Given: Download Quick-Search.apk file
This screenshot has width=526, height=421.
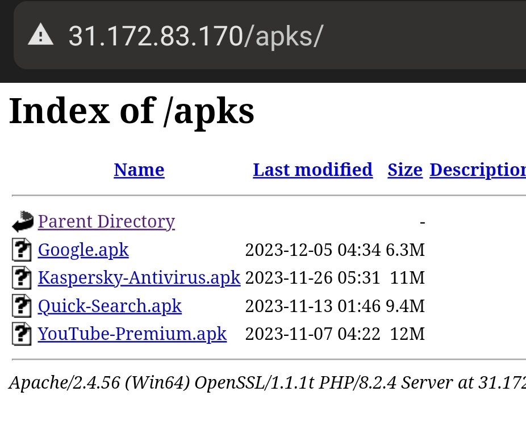Looking at the screenshot, I should 110,306.
